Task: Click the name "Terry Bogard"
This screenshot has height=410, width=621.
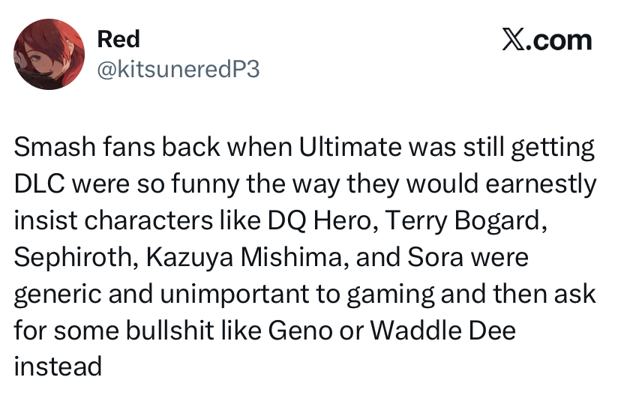Action: tap(448, 221)
